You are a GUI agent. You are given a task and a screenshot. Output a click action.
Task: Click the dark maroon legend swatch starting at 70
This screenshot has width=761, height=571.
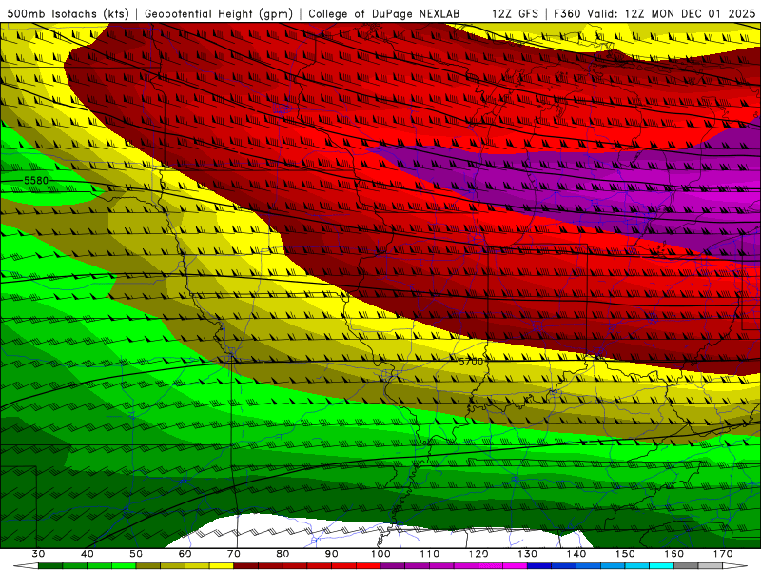pyautogui.click(x=246, y=565)
